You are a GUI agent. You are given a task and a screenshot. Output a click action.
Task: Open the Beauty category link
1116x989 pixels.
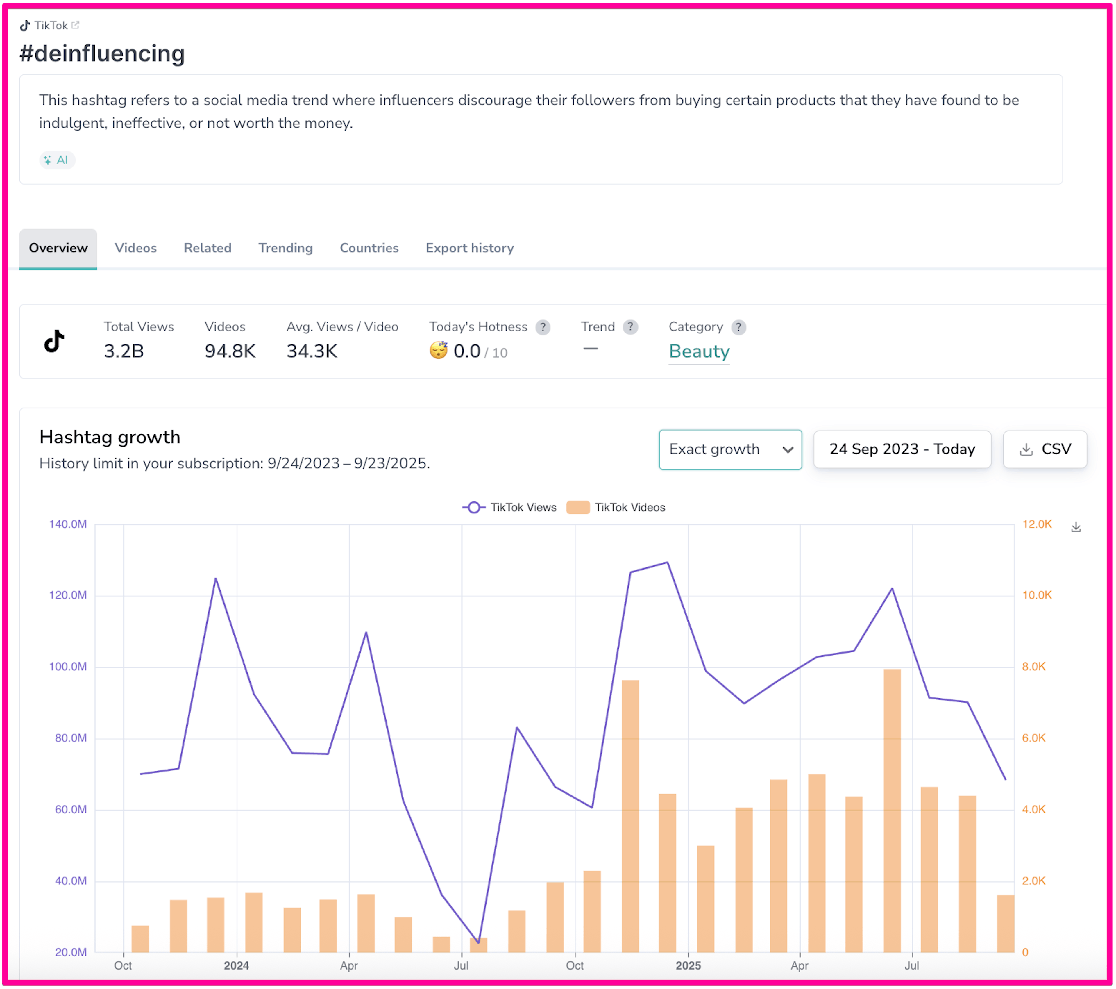point(699,351)
